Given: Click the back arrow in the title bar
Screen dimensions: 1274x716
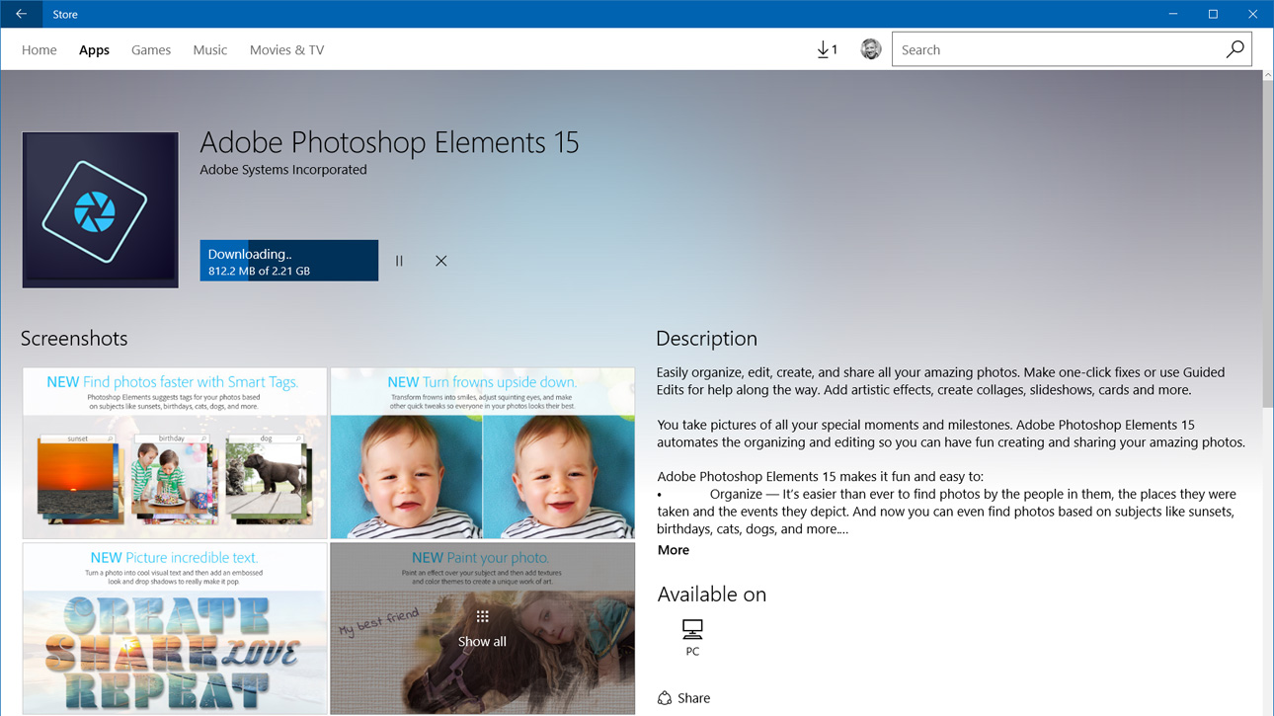Looking at the screenshot, I should tap(20, 13).
